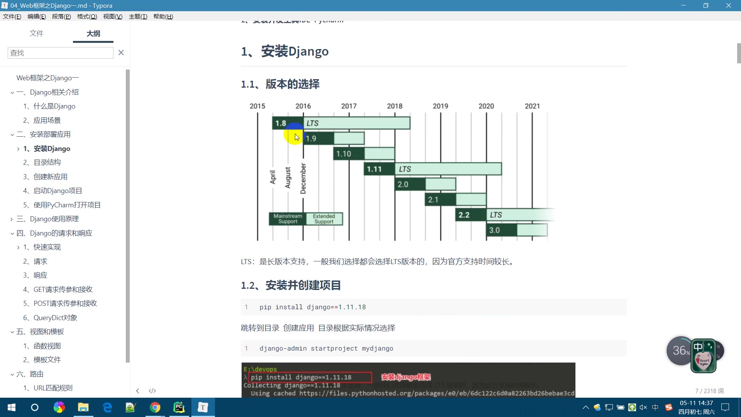This screenshot has width=741, height=417.
Task: Open Google Chrome from the taskbar
Action: coord(155,407)
